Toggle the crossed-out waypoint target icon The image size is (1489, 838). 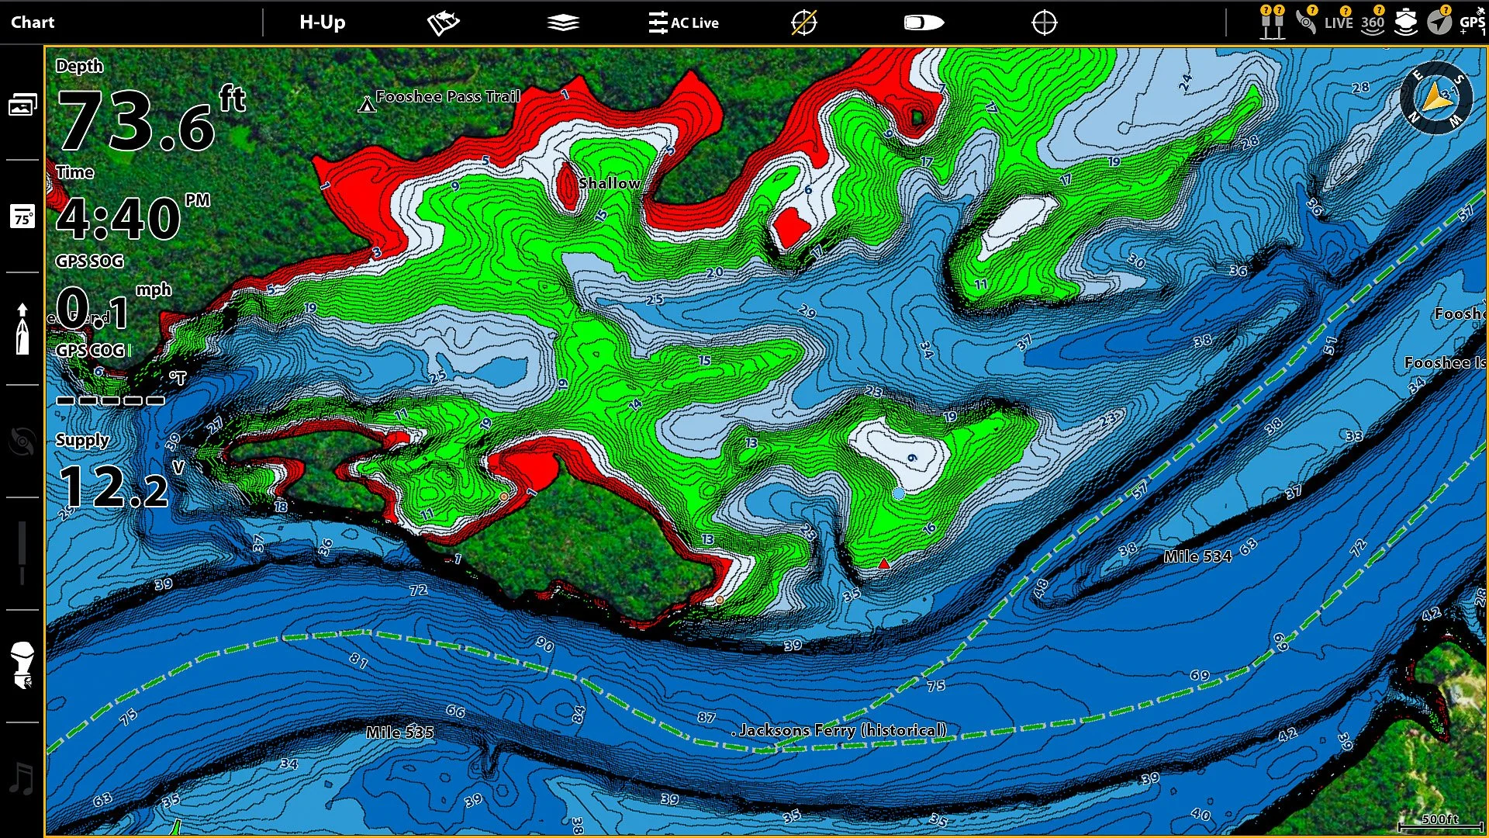804,23
